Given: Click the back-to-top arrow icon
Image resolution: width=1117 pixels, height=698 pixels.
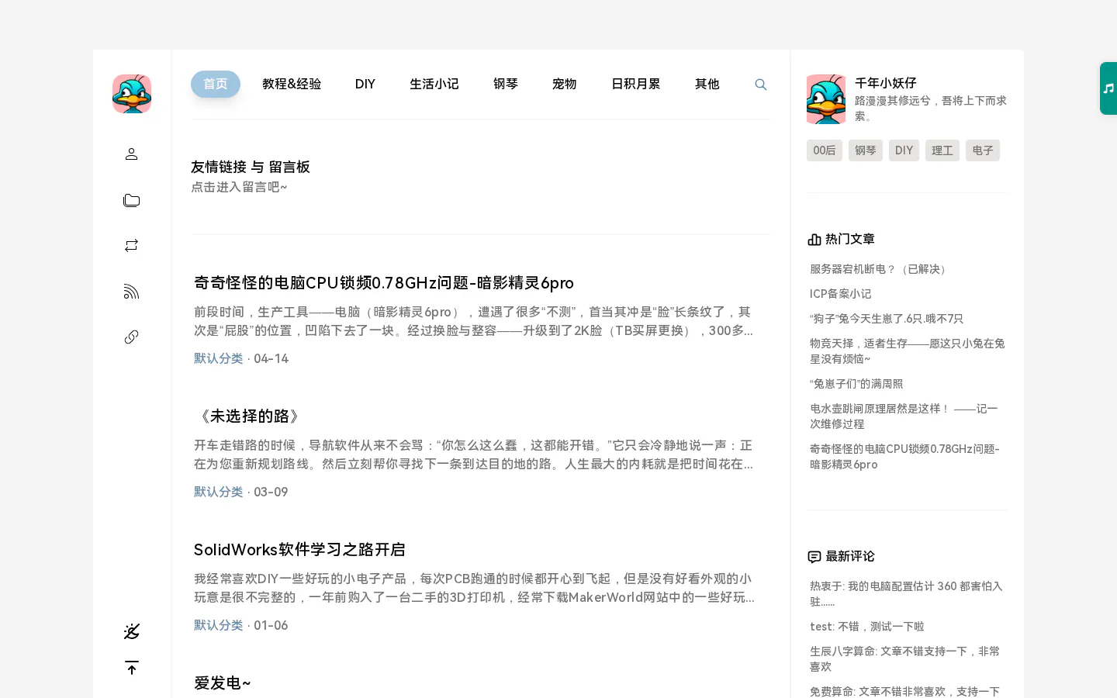Looking at the screenshot, I should [x=132, y=668].
